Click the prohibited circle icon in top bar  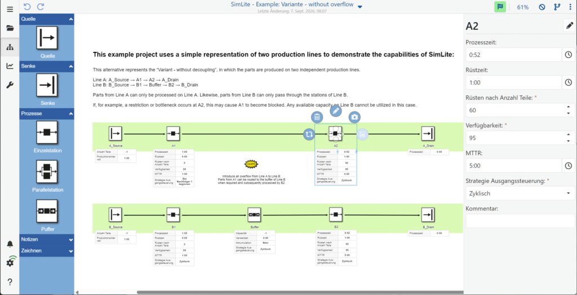pyautogui.click(x=542, y=7)
